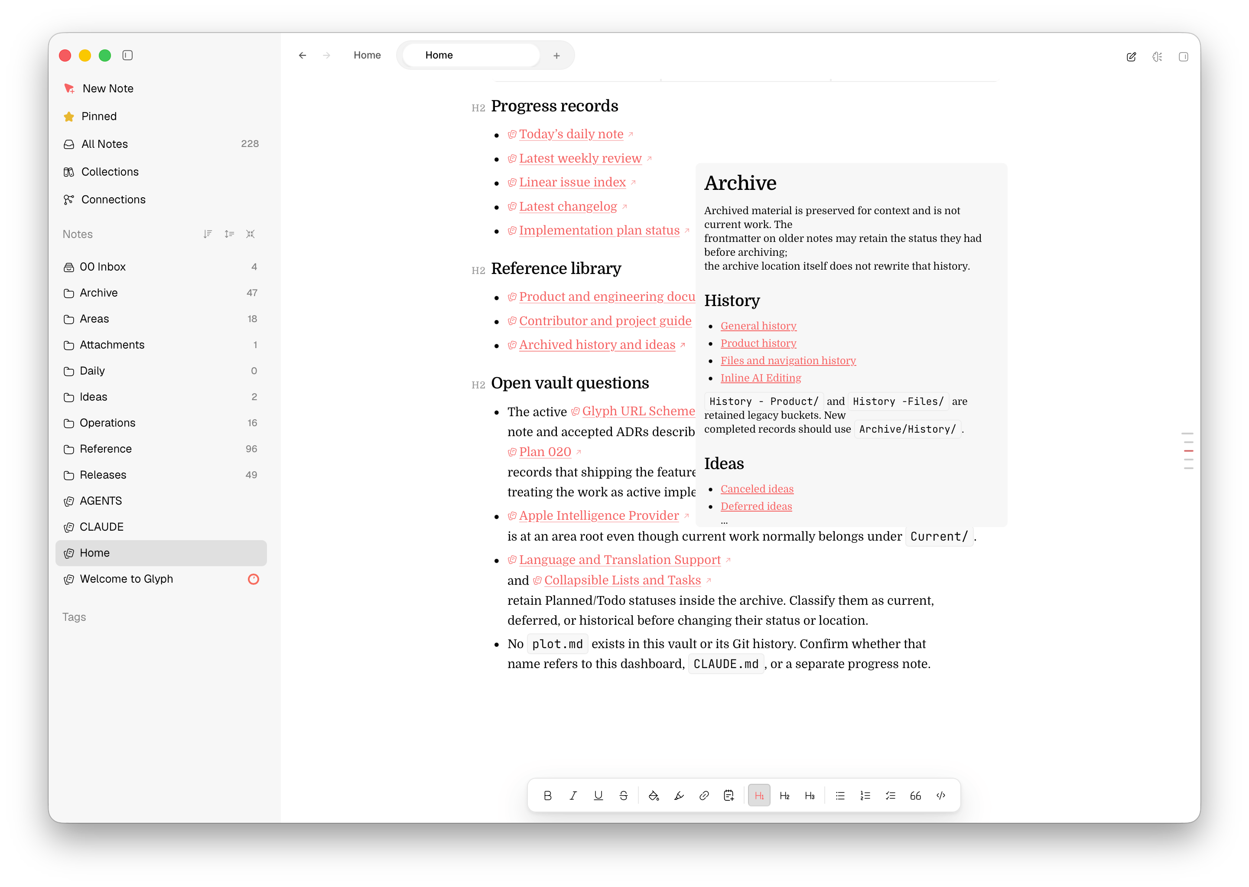Open Canceled ideas in Archive preview

757,489
